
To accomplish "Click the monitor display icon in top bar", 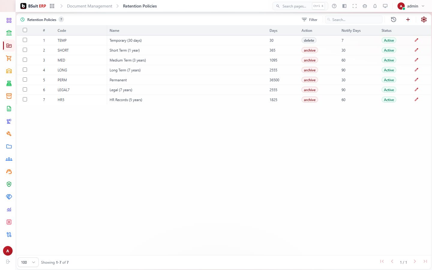I will (x=385, y=6).
